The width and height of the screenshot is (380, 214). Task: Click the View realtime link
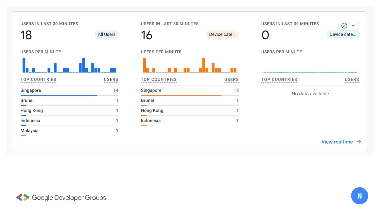[337, 142]
